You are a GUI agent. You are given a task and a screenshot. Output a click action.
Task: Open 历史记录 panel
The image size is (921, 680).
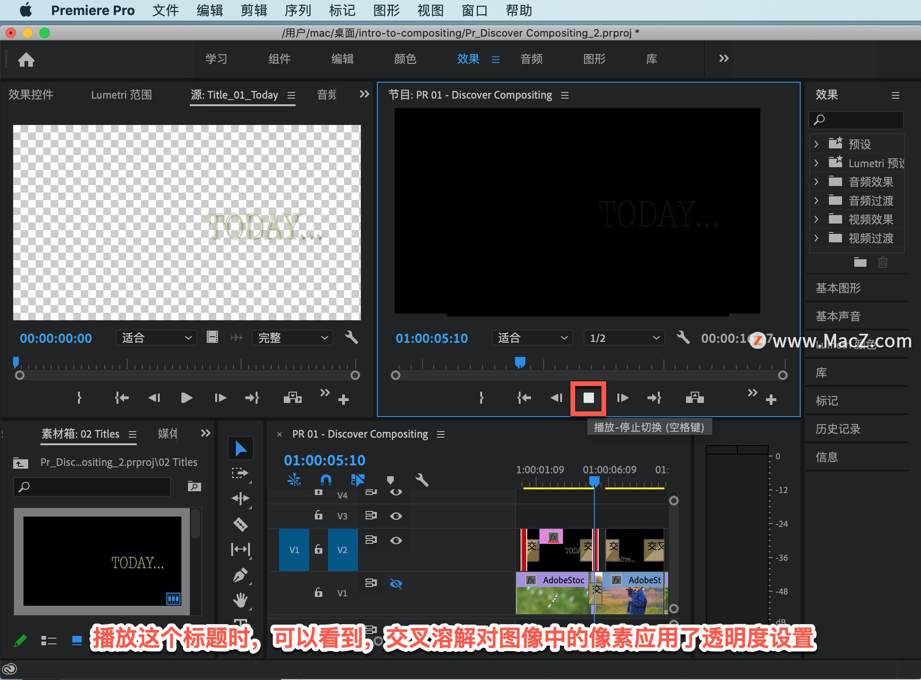tap(838, 429)
